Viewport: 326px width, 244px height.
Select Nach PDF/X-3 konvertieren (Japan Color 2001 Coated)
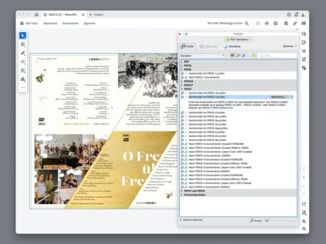coord(238,167)
